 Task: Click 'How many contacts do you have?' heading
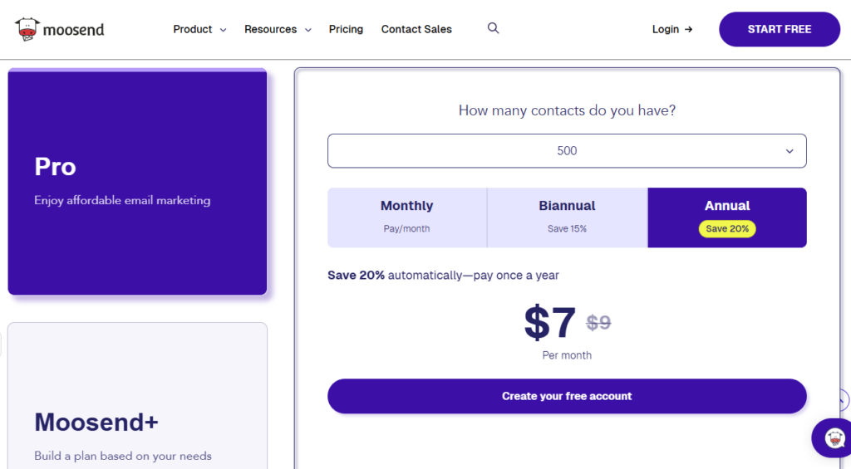567,110
